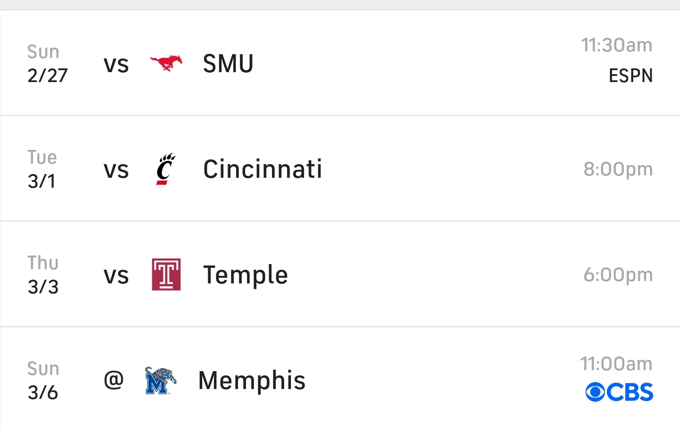Click the 11:30am game time
680x431 pixels.
pos(616,45)
